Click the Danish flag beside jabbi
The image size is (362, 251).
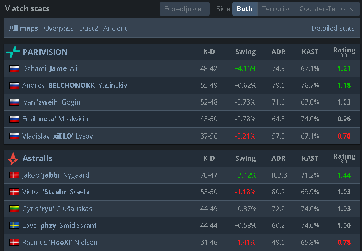tap(15, 175)
